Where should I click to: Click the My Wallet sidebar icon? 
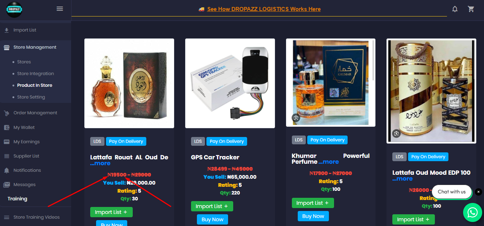coord(7,127)
